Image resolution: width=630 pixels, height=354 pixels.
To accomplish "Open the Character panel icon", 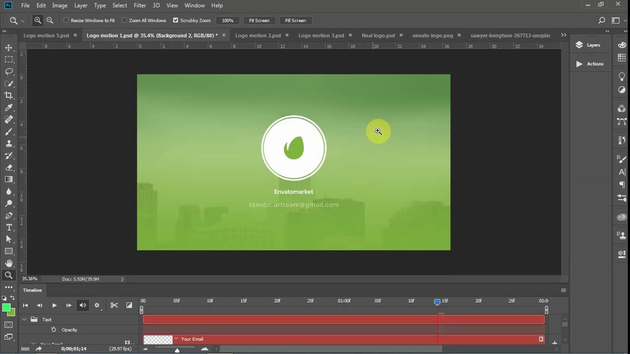I will pyautogui.click(x=622, y=172).
